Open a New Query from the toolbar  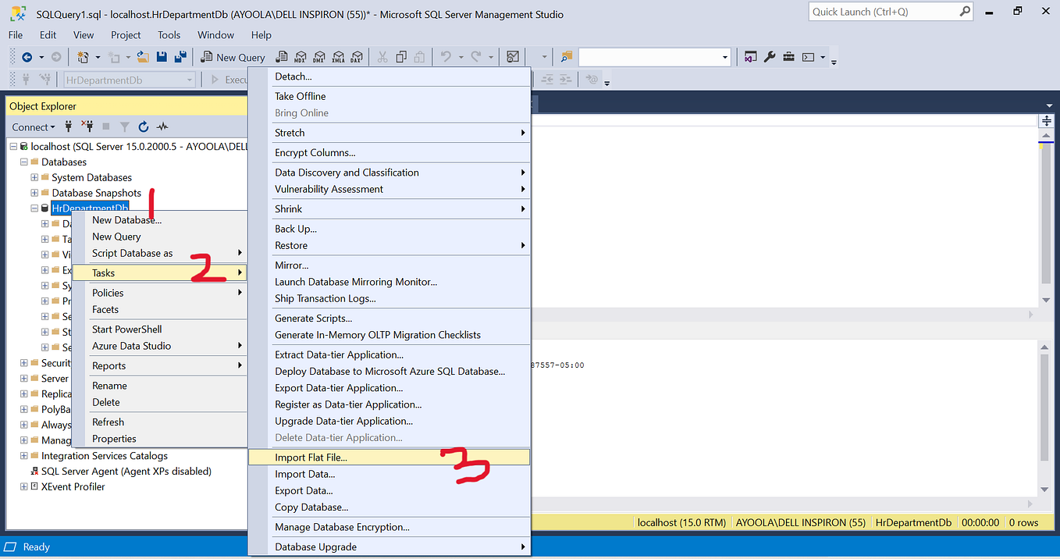pos(233,57)
